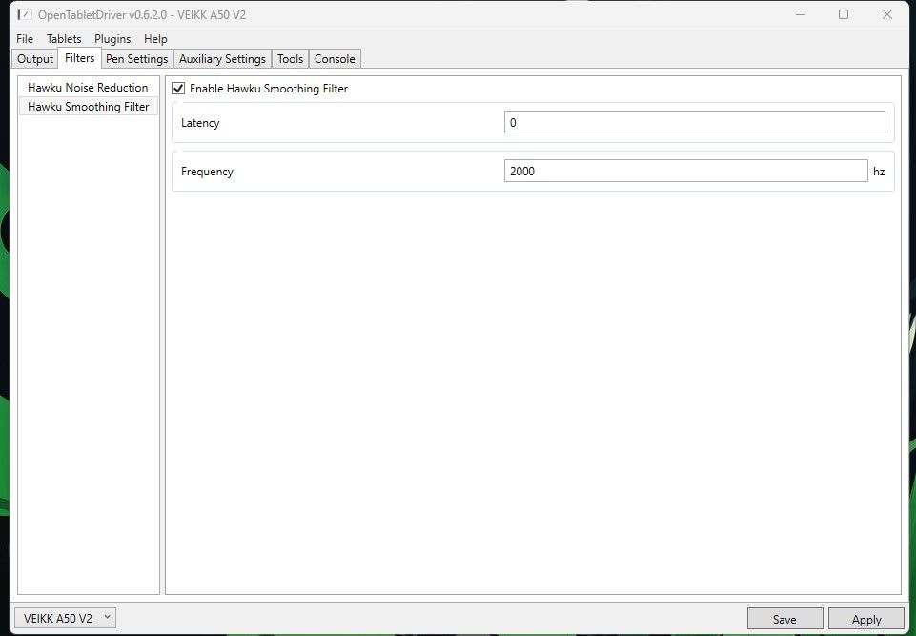Expand the tablet selection dropdown at bottom left
This screenshot has height=636, width=916.
[105, 617]
